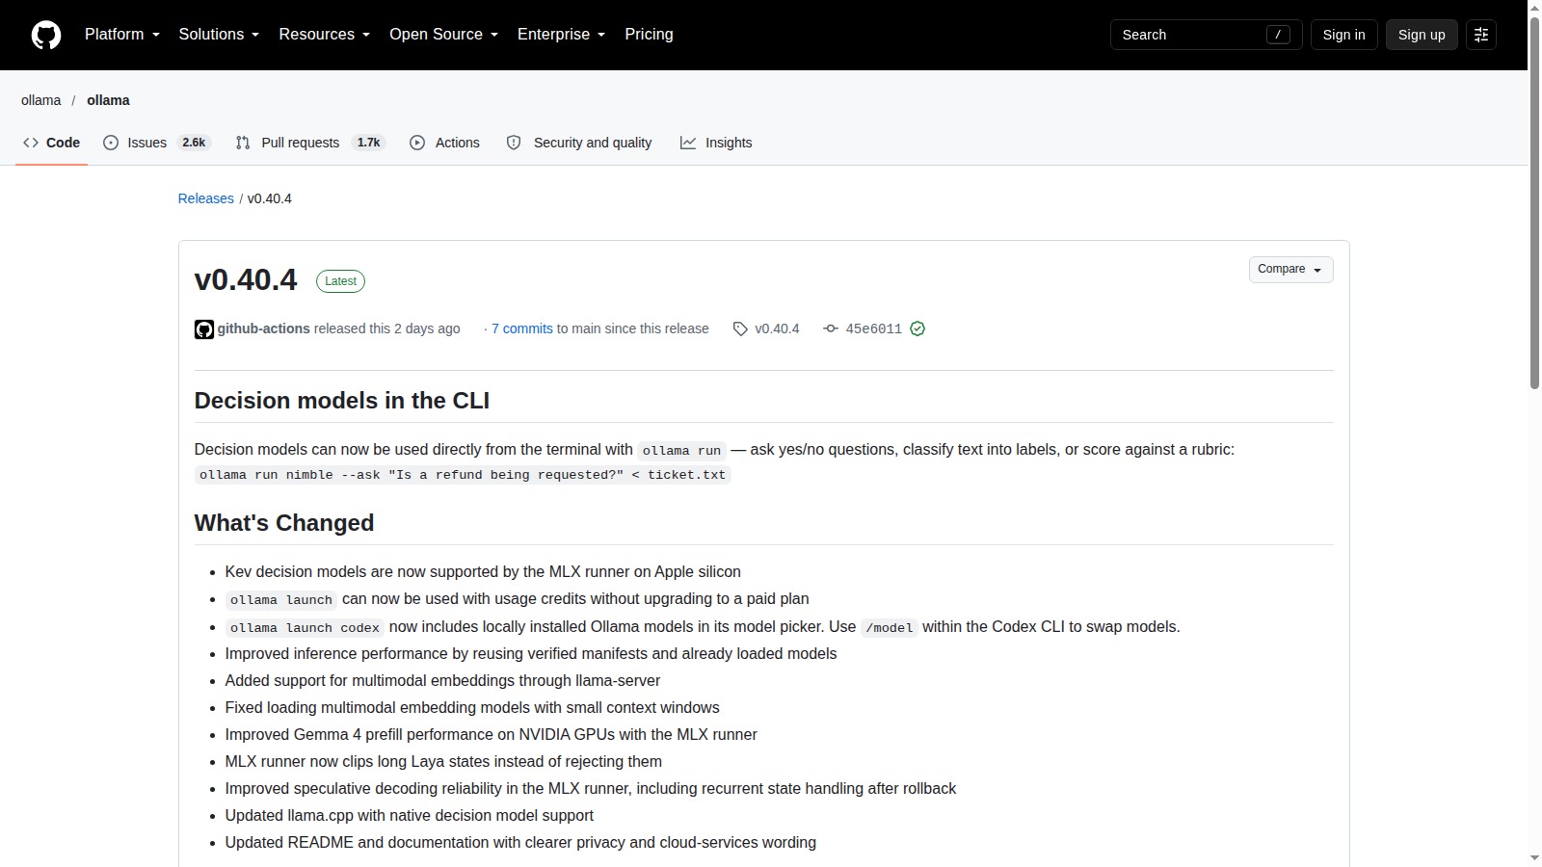Expand the Enterprise menu
Image resolution: width=1542 pixels, height=867 pixels.
tap(561, 35)
